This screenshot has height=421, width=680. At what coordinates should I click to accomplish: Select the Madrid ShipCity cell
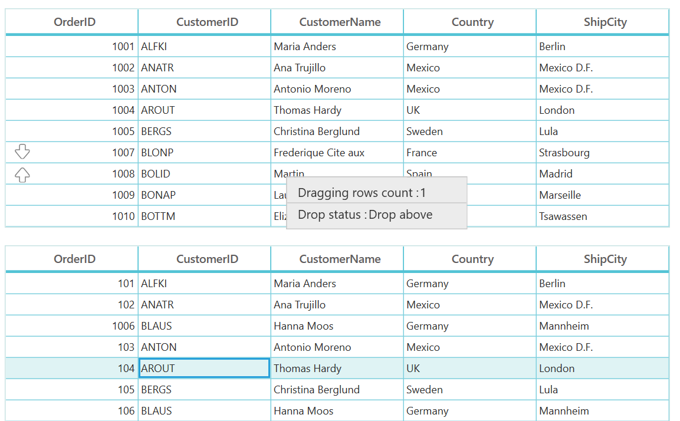click(x=602, y=174)
